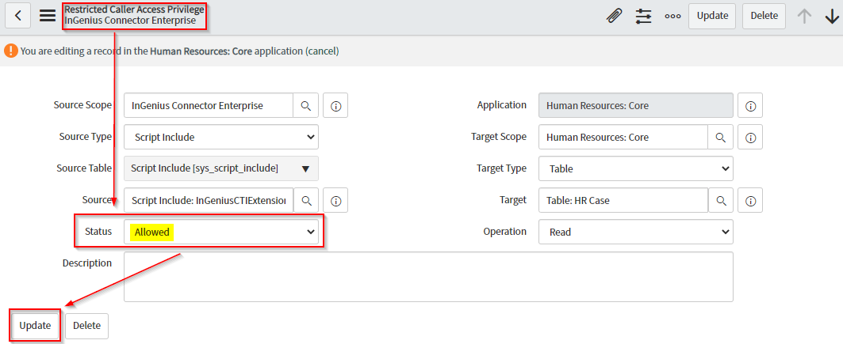
Task: Click into the Description text area
Action: [x=428, y=277]
